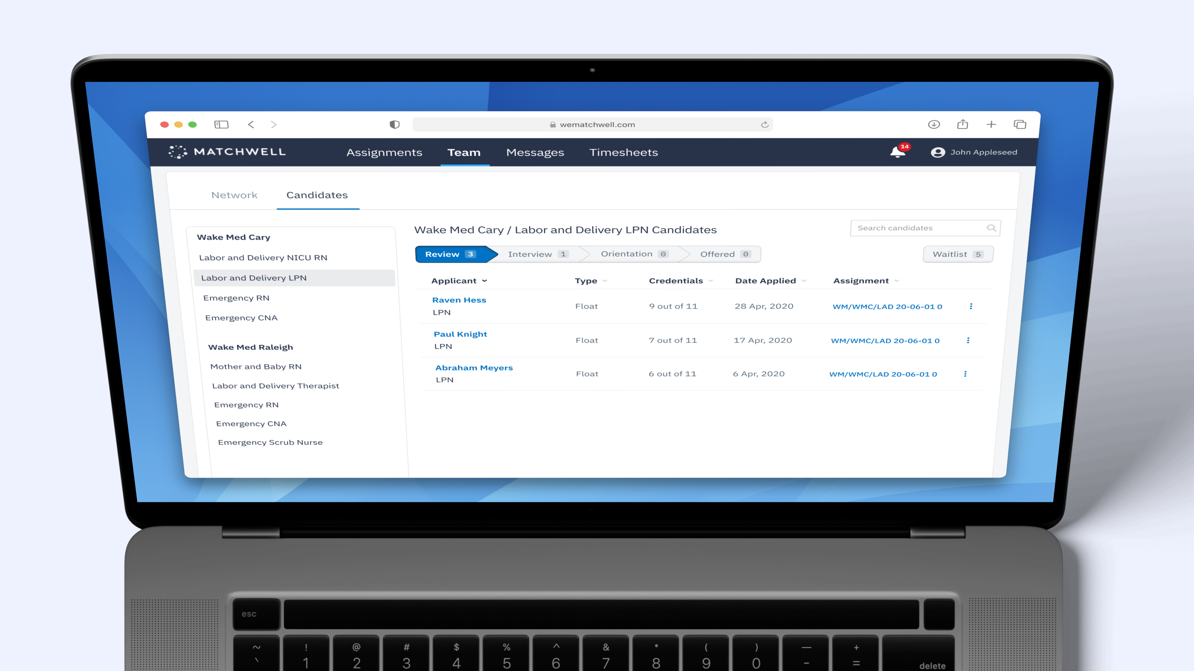The width and height of the screenshot is (1194, 671).
Task: Open Raven Hess applicant profile
Action: [x=459, y=300]
